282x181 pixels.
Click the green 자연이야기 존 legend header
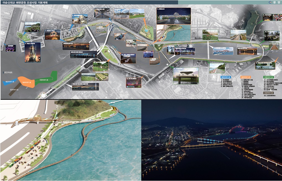tap(268, 77)
